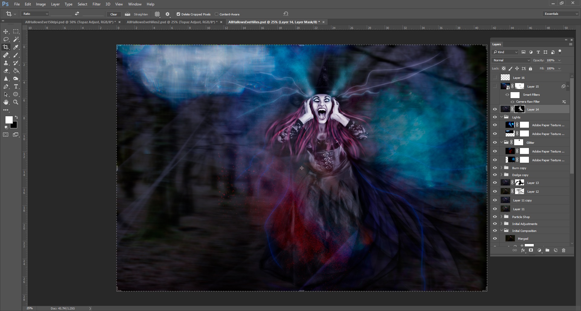This screenshot has height=311, width=581.
Task: Select the Hand tool
Action: (6, 102)
